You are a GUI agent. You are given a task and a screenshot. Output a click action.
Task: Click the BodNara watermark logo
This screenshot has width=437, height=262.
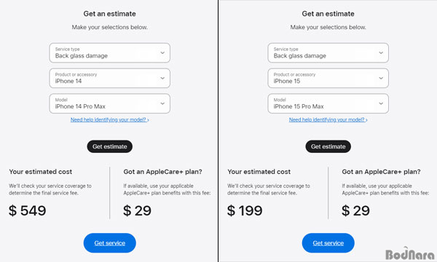point(409,253)
